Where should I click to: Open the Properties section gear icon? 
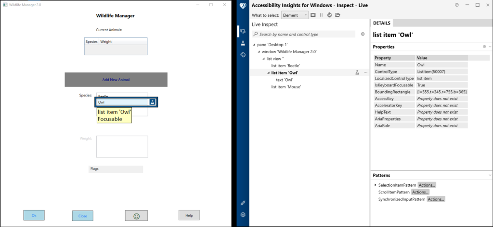click(484, 47)
